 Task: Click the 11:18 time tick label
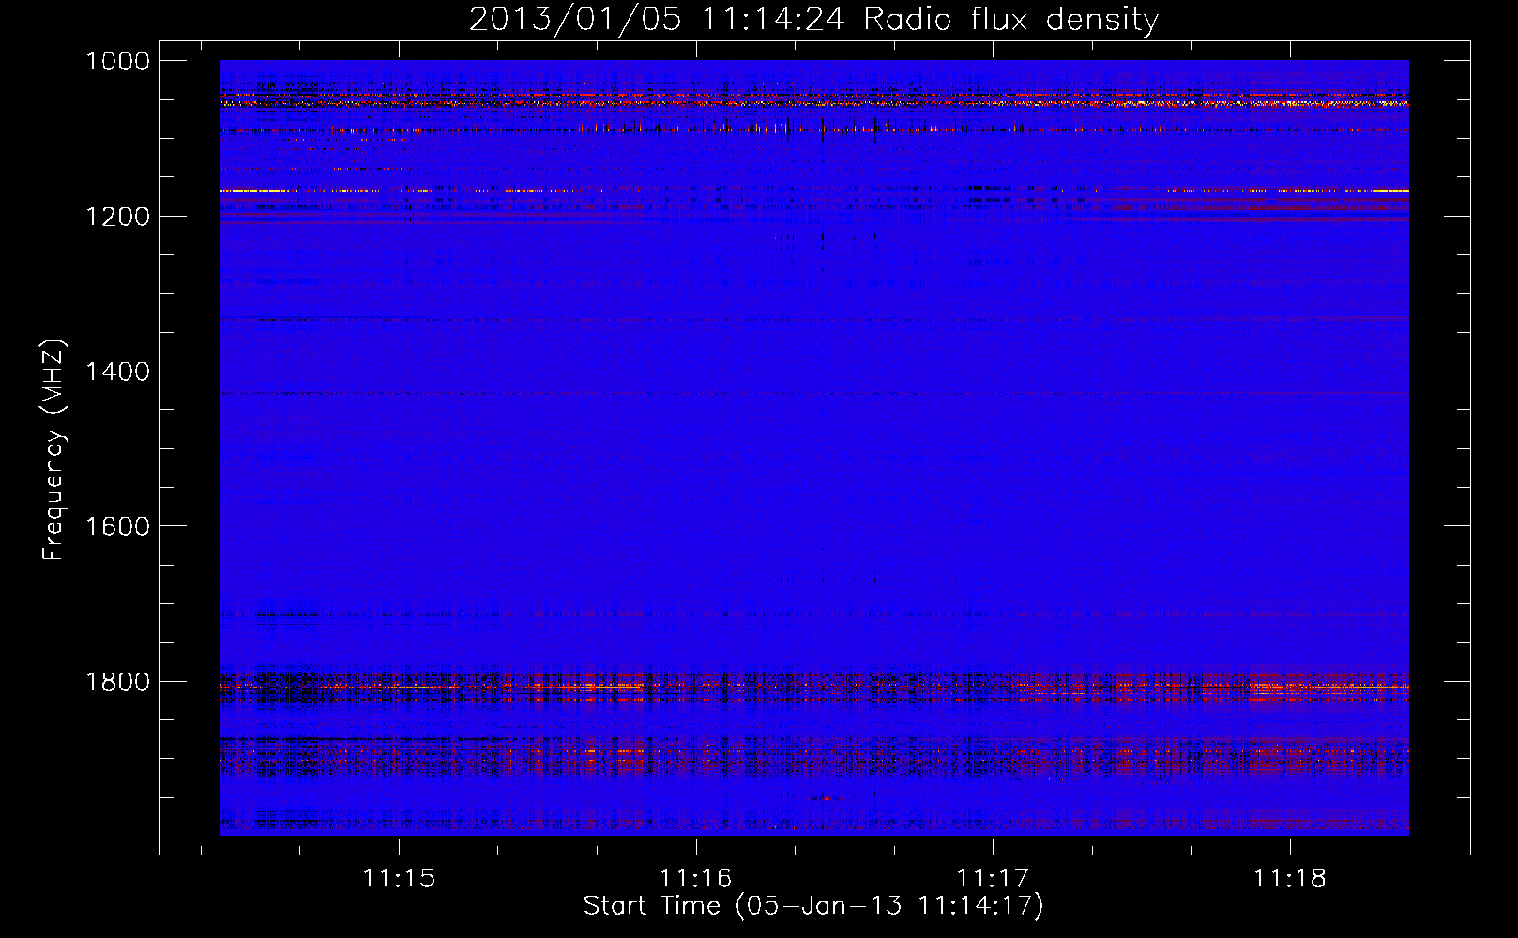point(1290,879)
